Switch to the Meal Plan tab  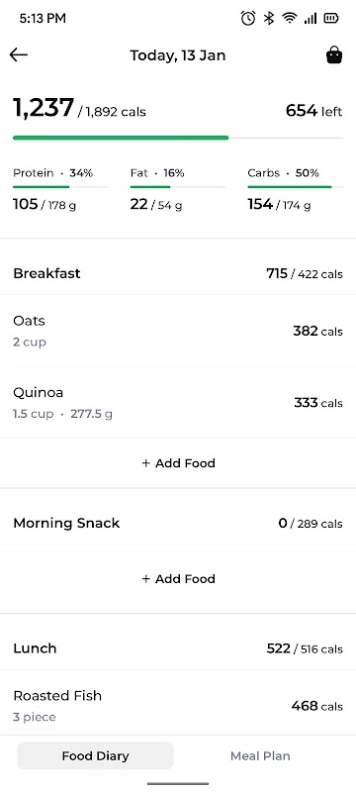[x=260, y=756]
